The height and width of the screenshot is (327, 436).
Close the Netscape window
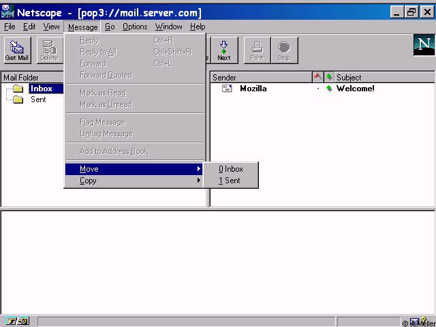tap(427, 12)
